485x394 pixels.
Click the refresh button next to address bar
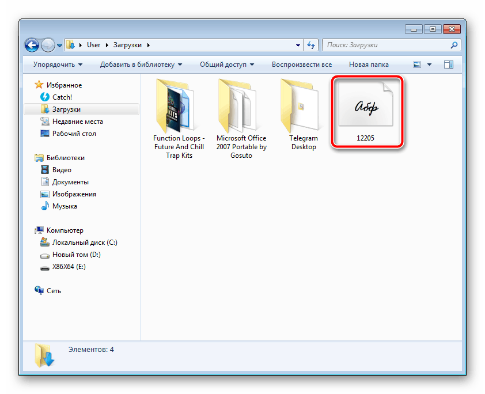click(311, 45)
